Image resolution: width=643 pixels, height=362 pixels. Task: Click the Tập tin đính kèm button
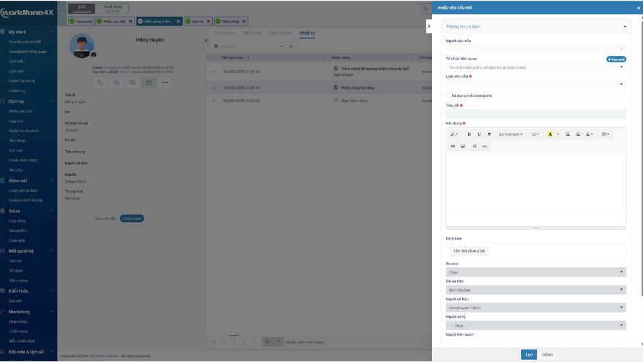(468, 251)
